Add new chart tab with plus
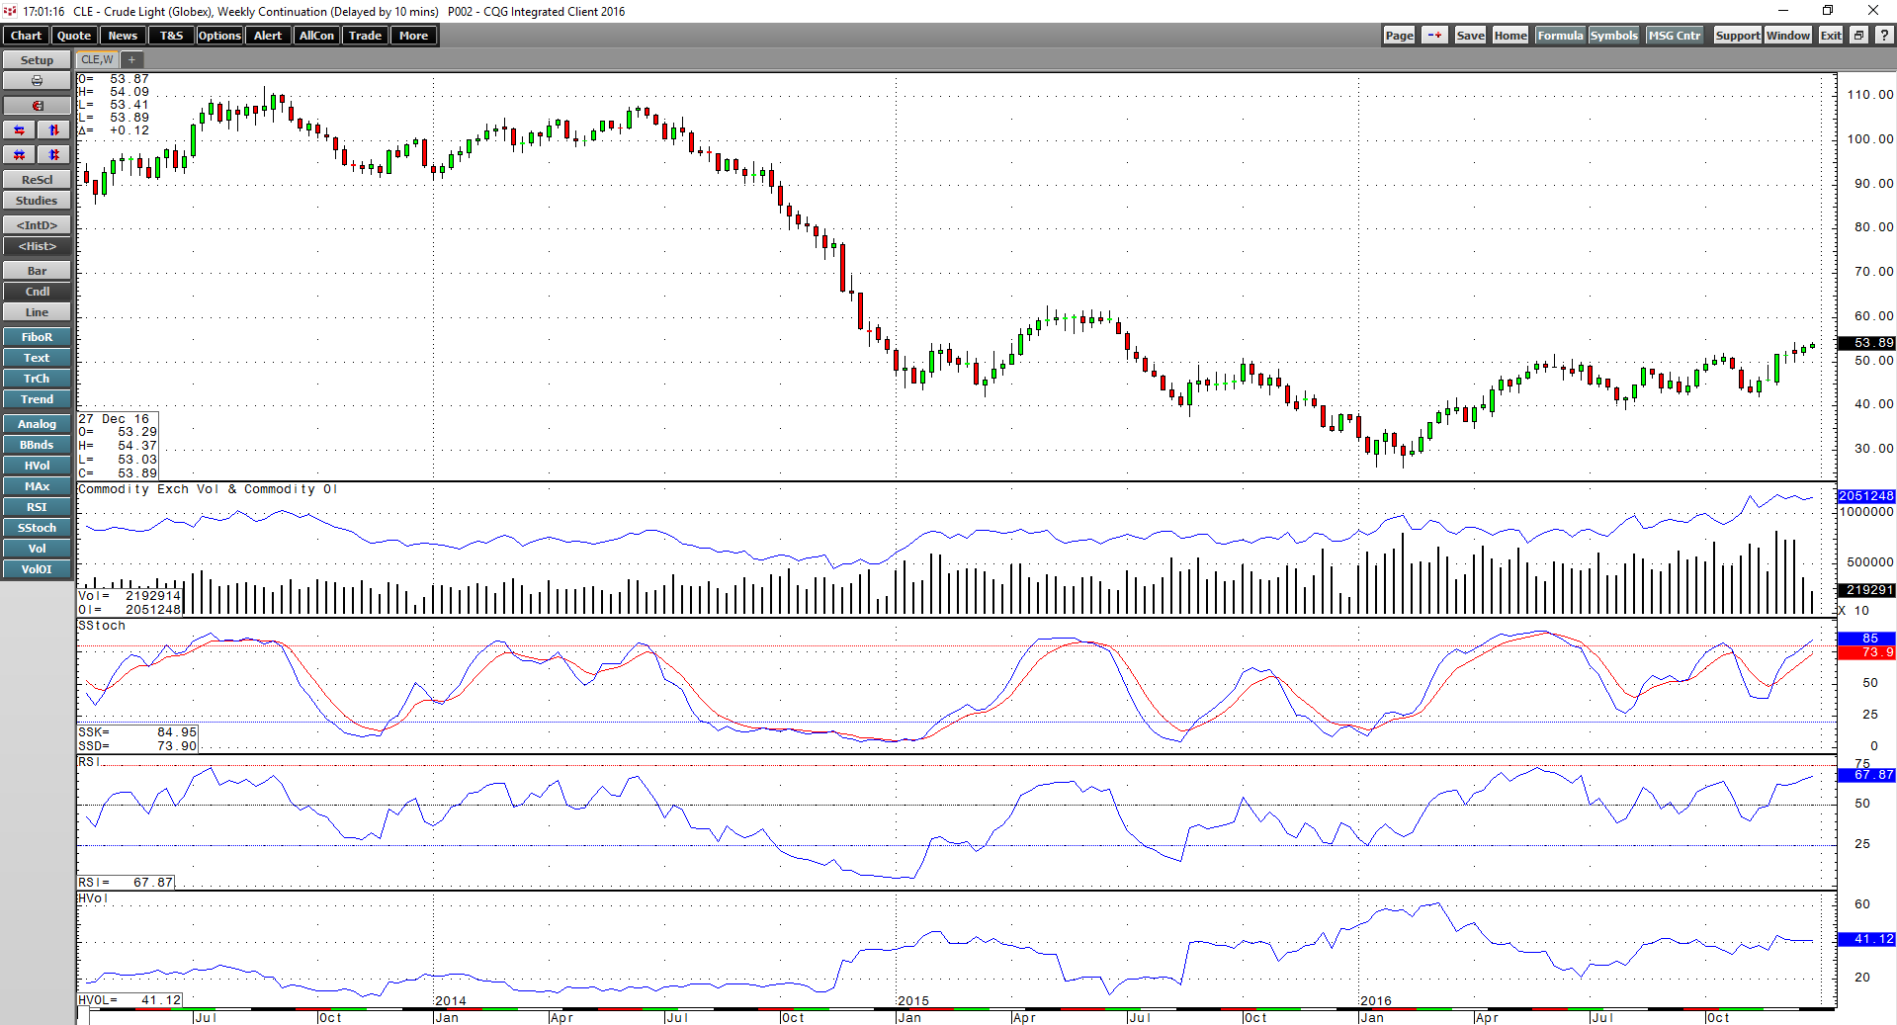Image resolution: width=1897 pixels, height=1025 pixels. pyautogui.click(x=131, y=60)
